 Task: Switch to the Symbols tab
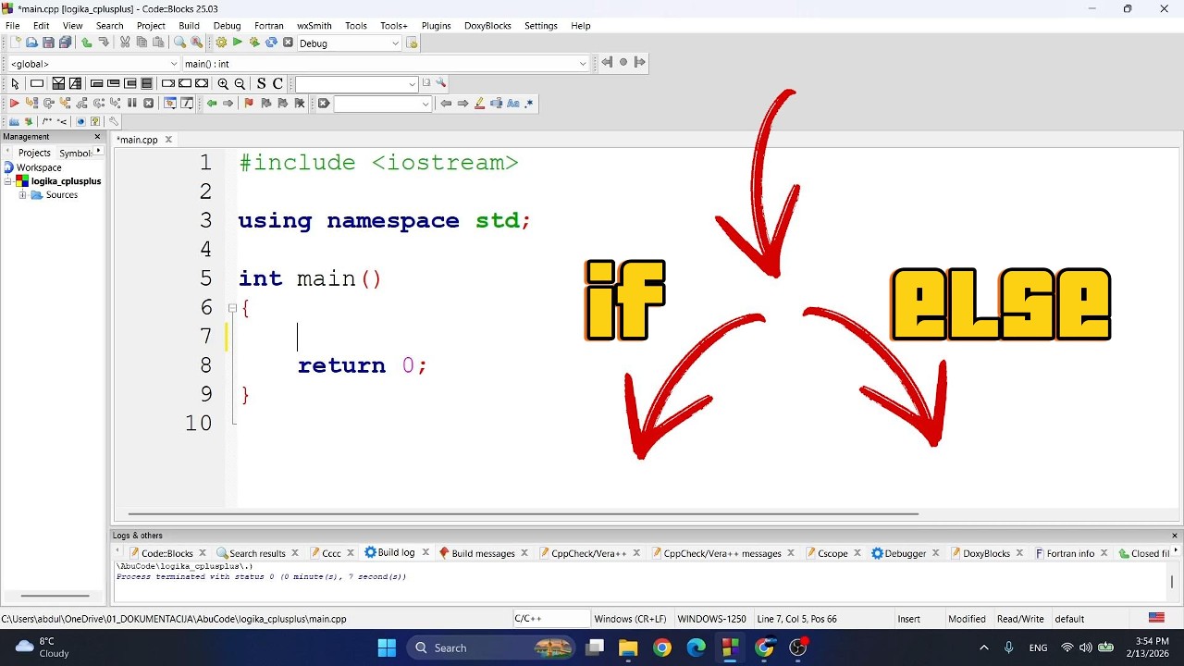tap(76, 153)
